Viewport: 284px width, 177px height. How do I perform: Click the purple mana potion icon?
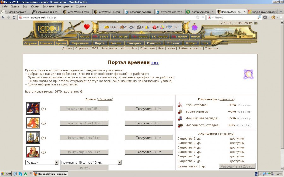194,27
